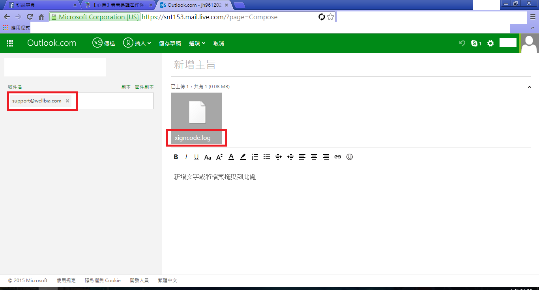Highlight text with the highlighter icon
The height and width of the screenshot is (290, 539).
coord(243,157)
